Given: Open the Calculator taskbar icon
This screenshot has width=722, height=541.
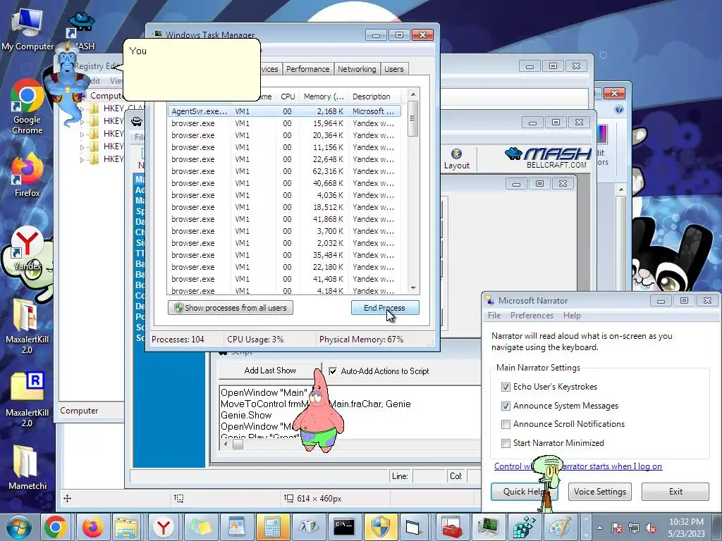Looking at the screenshot, I should 272,527.
